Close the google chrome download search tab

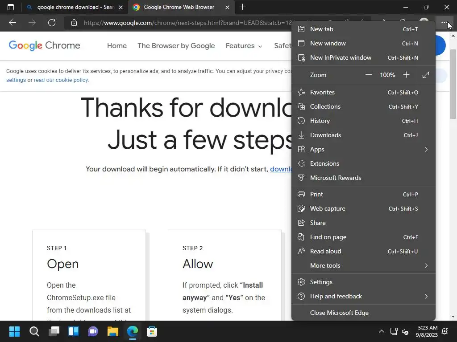click(120, 7)
